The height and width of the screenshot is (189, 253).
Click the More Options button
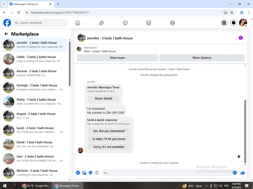coord(202,58)
